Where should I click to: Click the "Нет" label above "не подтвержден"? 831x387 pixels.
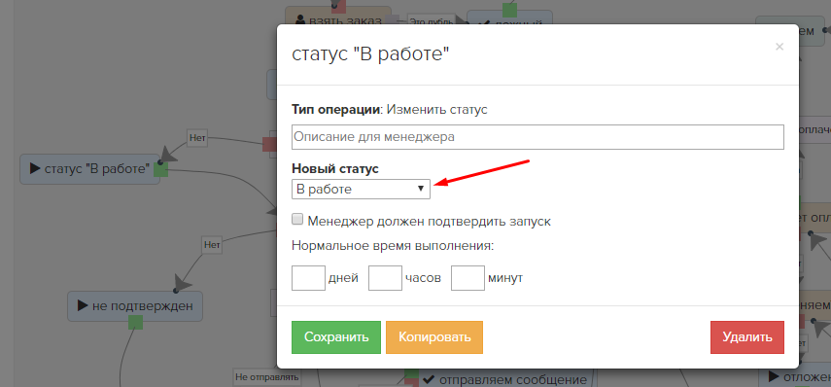click(212, 245)
